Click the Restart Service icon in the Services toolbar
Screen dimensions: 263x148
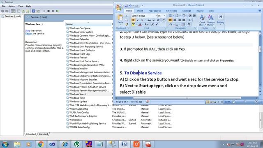(58, 11)
